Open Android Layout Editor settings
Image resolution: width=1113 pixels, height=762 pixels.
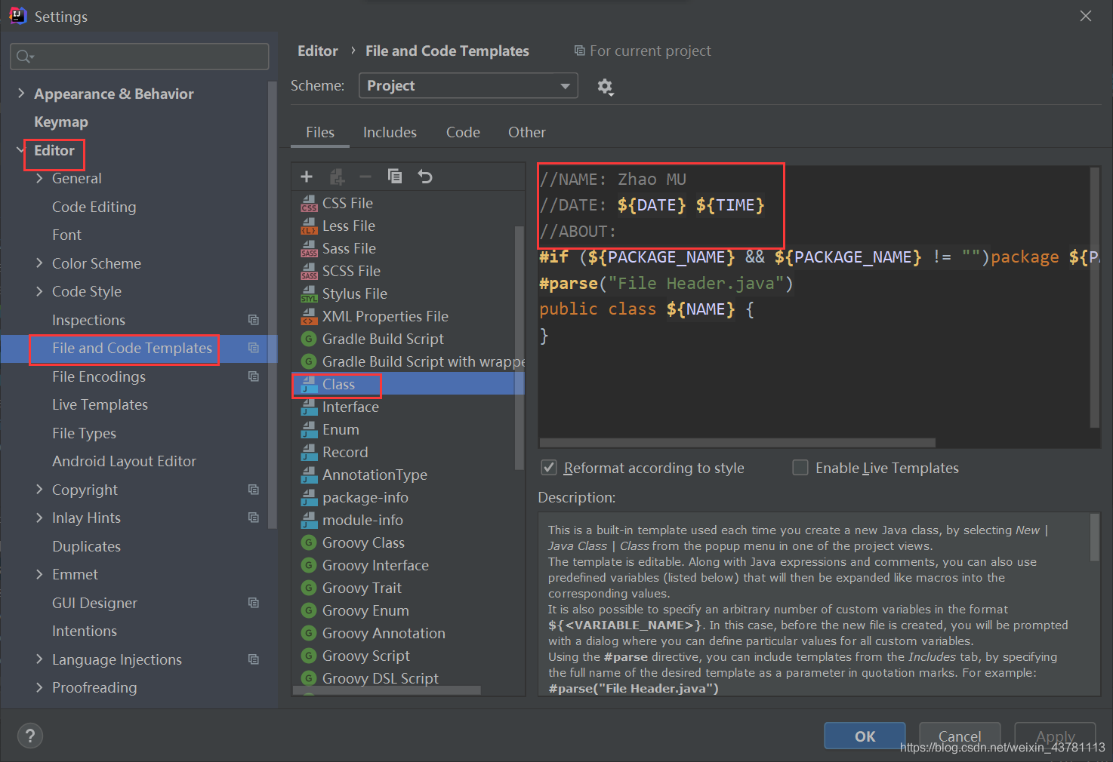point(124,461)
